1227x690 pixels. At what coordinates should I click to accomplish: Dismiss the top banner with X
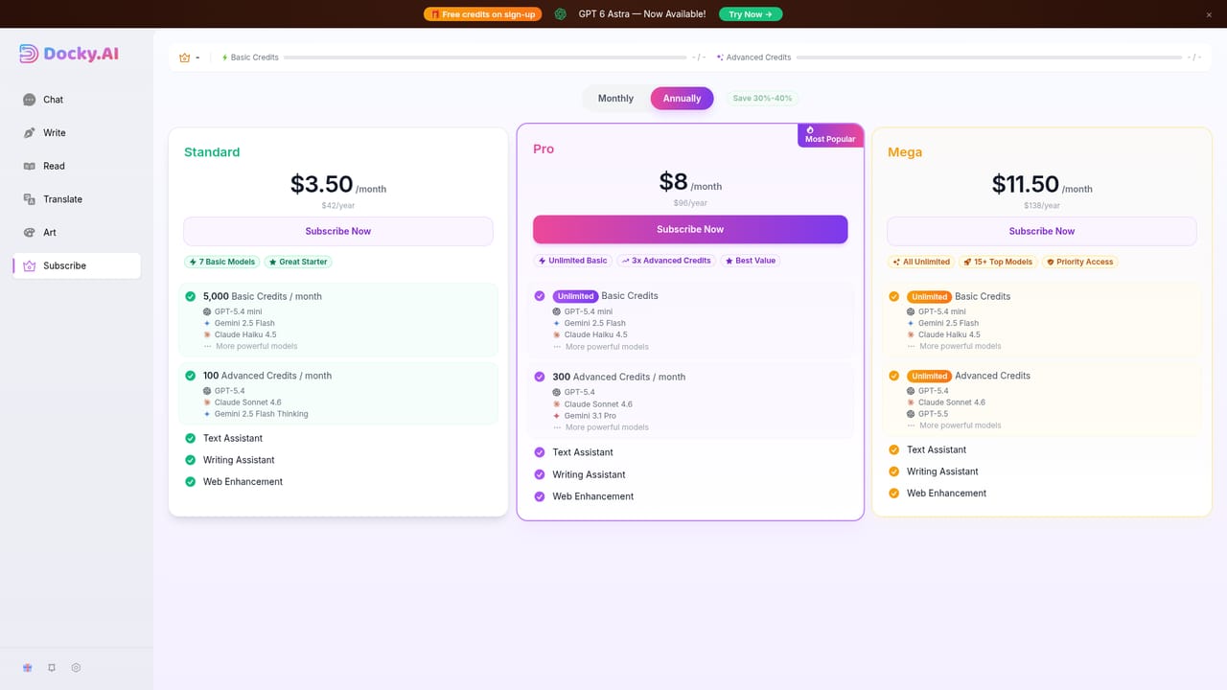(x=1209, y=14)
